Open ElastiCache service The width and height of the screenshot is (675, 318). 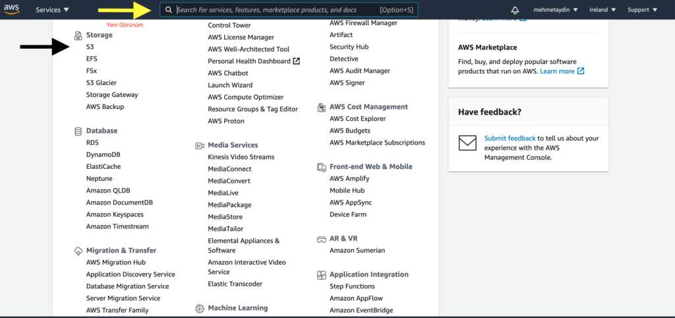tap(103, 167)
